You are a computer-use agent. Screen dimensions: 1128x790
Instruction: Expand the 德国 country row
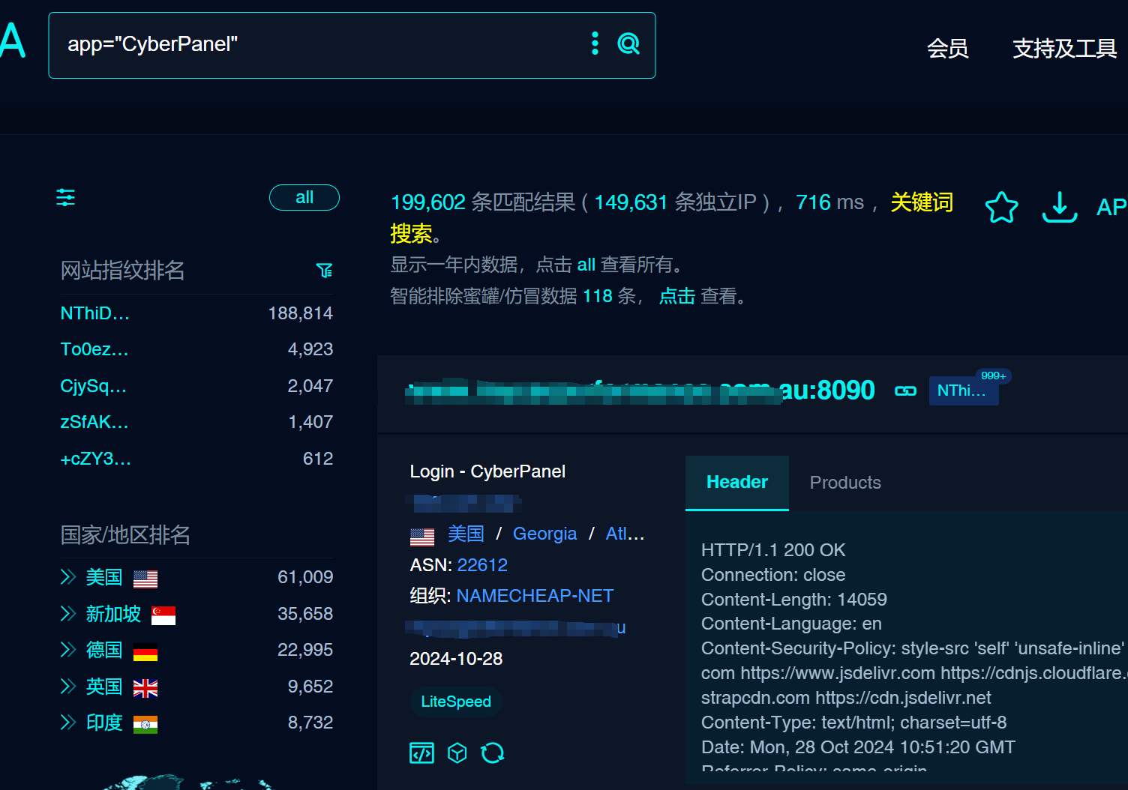68,650
